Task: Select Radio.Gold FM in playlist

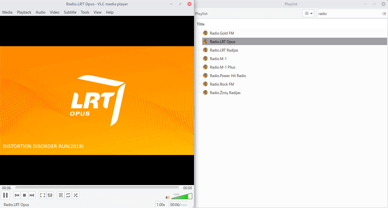Action: [295, 33]
